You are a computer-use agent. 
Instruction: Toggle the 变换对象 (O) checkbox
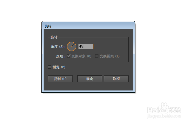click(69, 56)
